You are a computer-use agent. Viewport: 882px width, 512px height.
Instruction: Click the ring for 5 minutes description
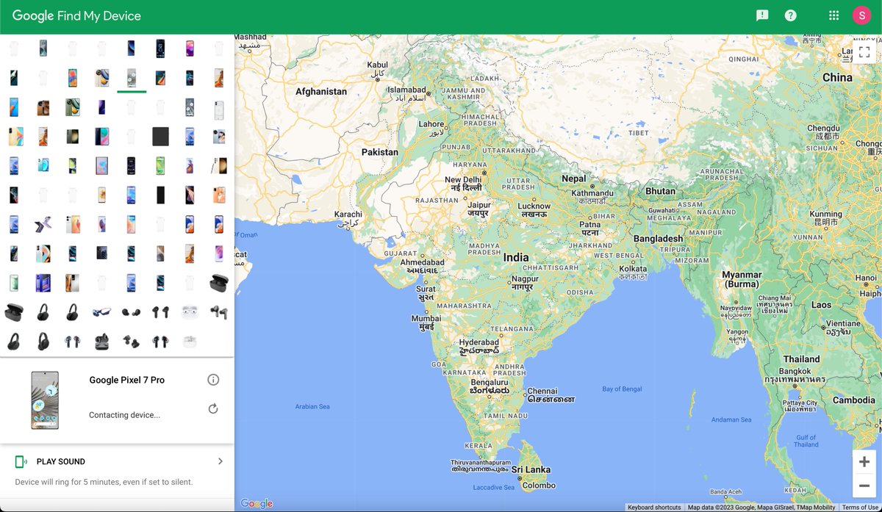[104, 482]
